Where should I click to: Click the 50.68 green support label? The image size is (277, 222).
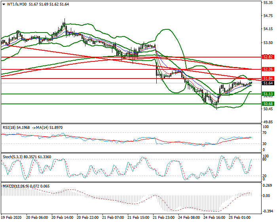(268, 104)
